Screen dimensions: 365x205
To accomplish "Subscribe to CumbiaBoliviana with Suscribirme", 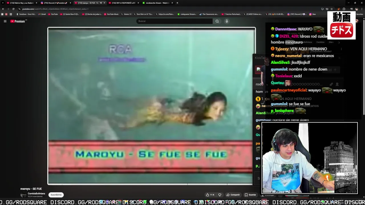I will (x=56, y=195).
